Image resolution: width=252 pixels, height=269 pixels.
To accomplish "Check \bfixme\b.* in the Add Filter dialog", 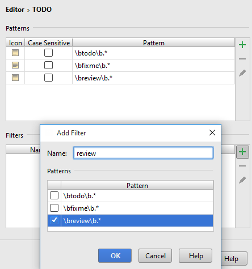I will click(x=54, y=208).
